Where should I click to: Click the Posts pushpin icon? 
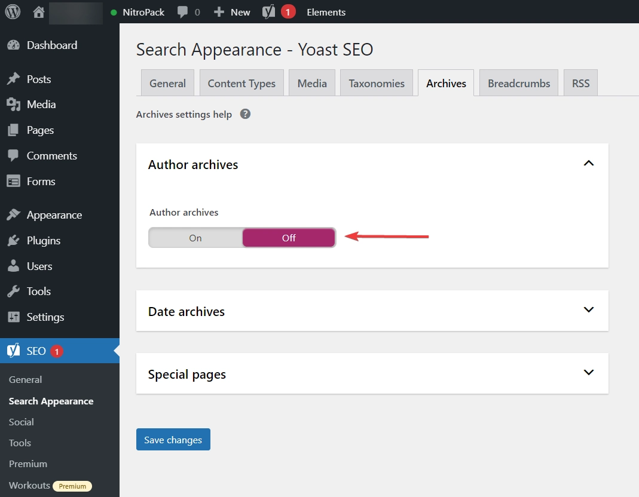coord(13,79)
